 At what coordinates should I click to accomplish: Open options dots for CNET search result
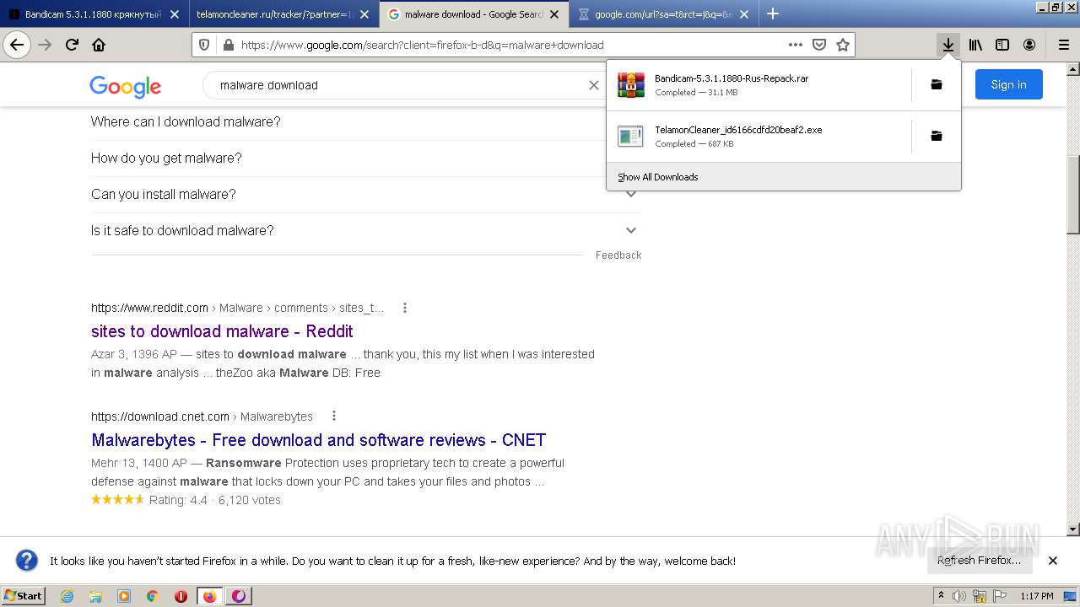click(x=334, y=416)
